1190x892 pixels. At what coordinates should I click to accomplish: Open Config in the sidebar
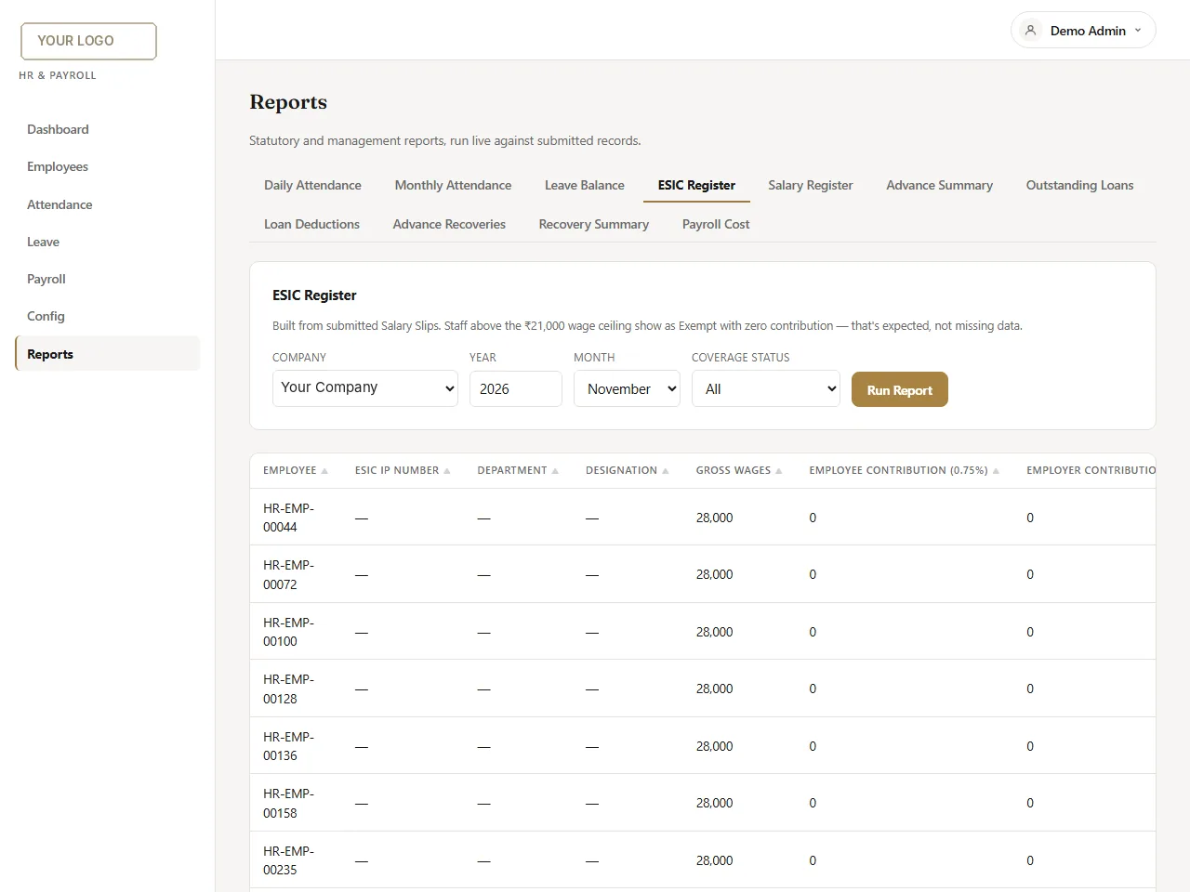coord(108,316)
